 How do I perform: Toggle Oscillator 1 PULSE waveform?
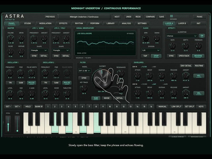tap(31, 83)
